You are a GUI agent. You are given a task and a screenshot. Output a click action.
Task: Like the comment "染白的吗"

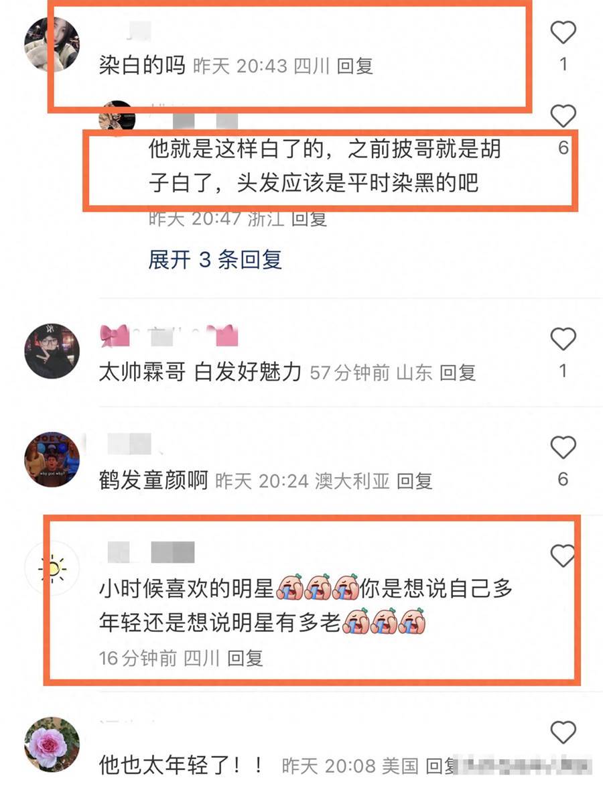563,33
